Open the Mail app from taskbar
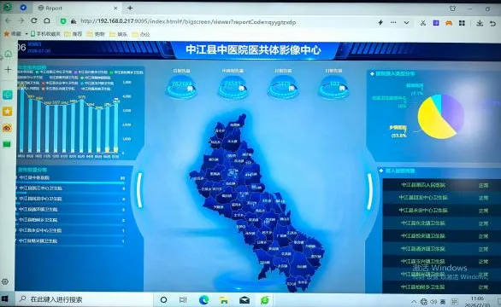The height and width of the screenshot is (307, 501). [245, 300]
